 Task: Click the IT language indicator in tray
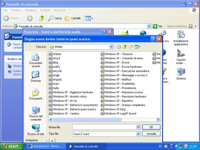point(160,146)
